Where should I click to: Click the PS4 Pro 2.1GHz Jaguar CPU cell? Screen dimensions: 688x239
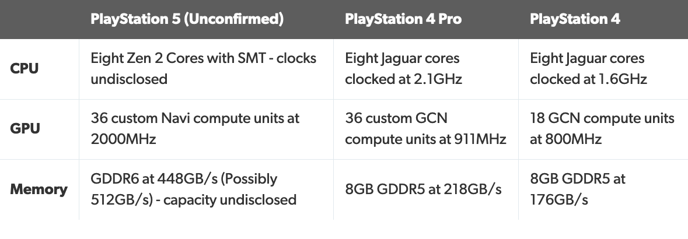(x=426, y=69)
